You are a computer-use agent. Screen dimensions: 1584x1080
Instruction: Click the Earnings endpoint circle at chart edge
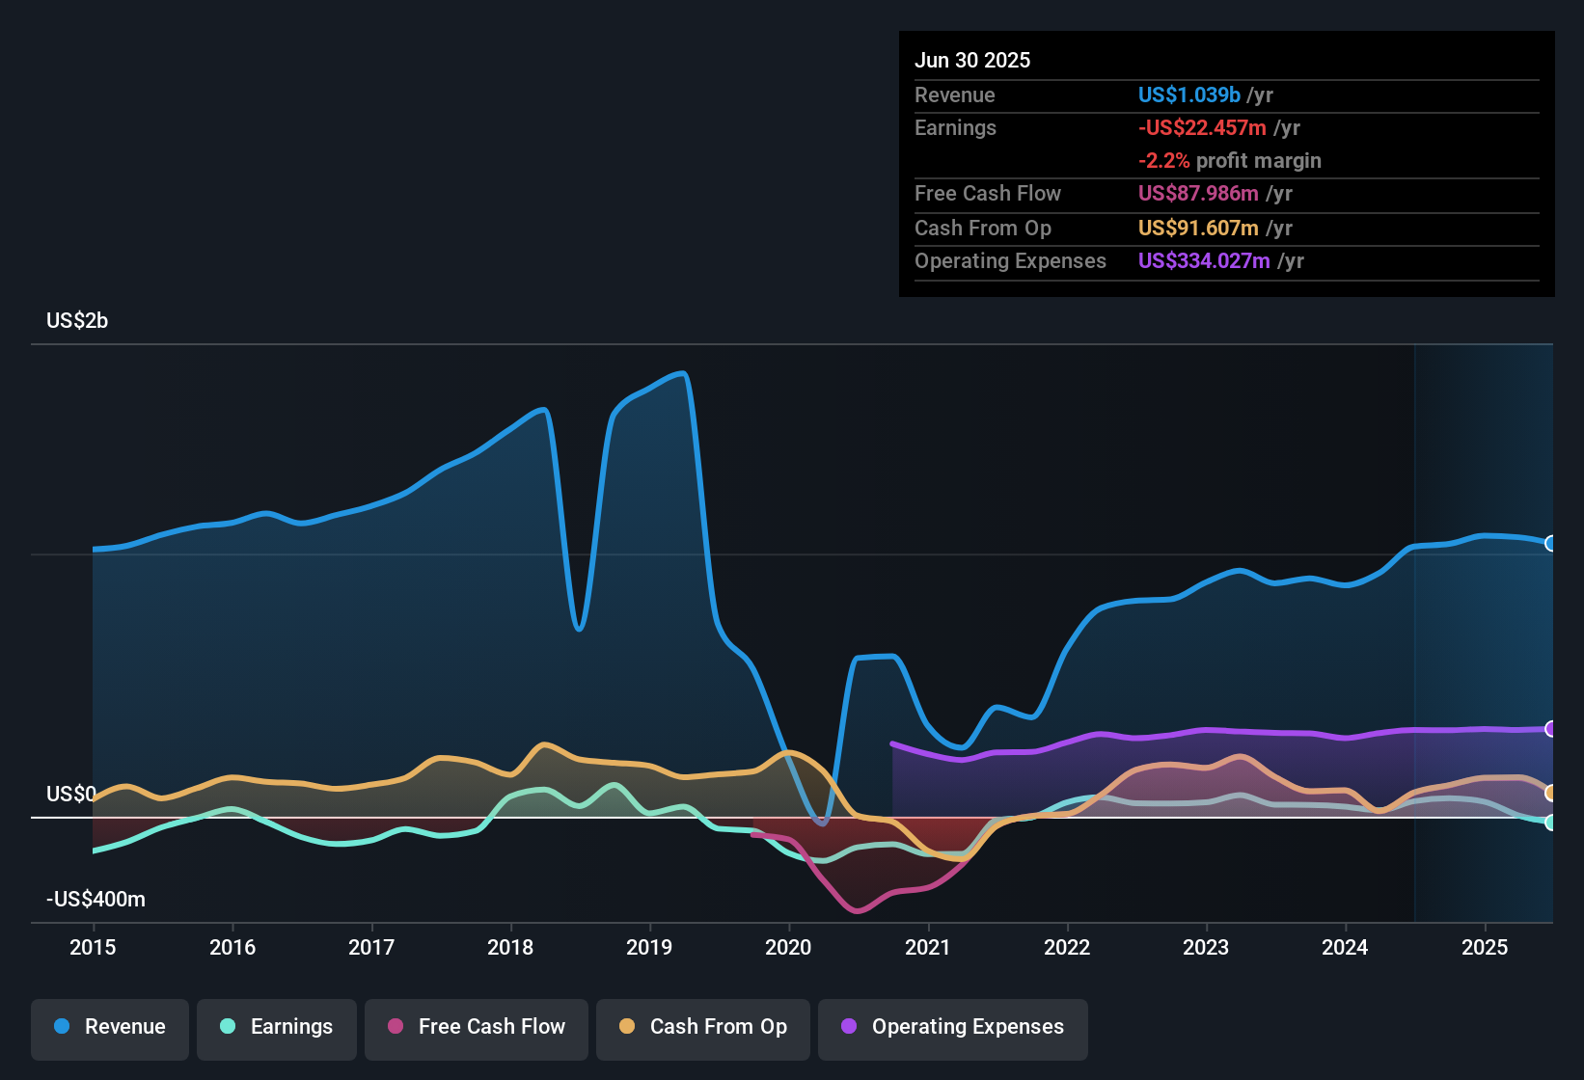pyautogui.click(x=1550, y=823)
